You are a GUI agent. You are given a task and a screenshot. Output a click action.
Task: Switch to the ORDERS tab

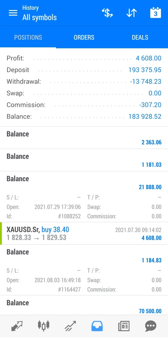(x=84, y=38)
